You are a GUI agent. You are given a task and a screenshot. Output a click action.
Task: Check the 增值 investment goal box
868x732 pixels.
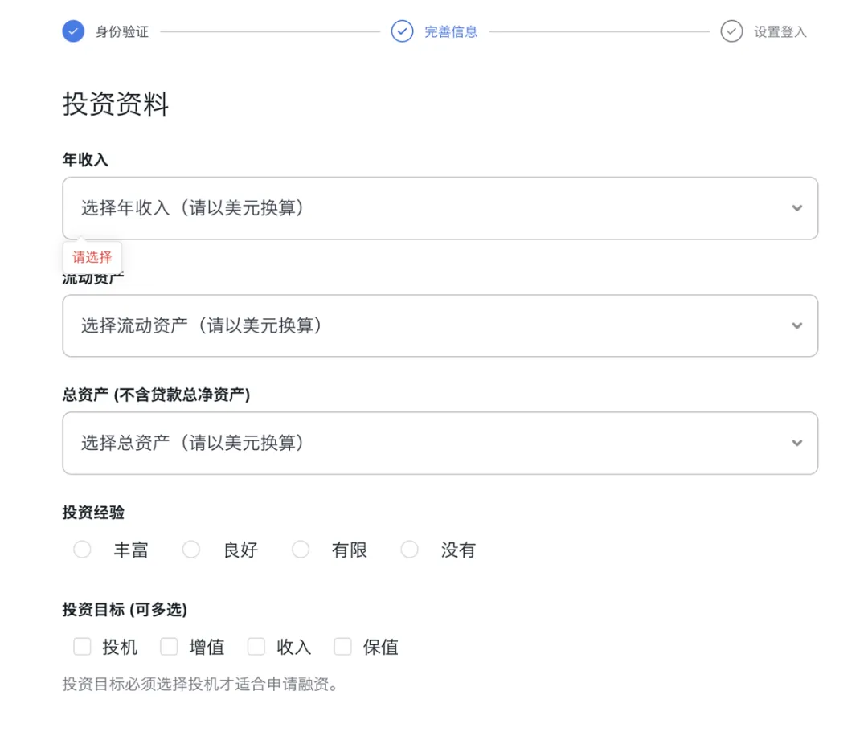tap(169, 646)
